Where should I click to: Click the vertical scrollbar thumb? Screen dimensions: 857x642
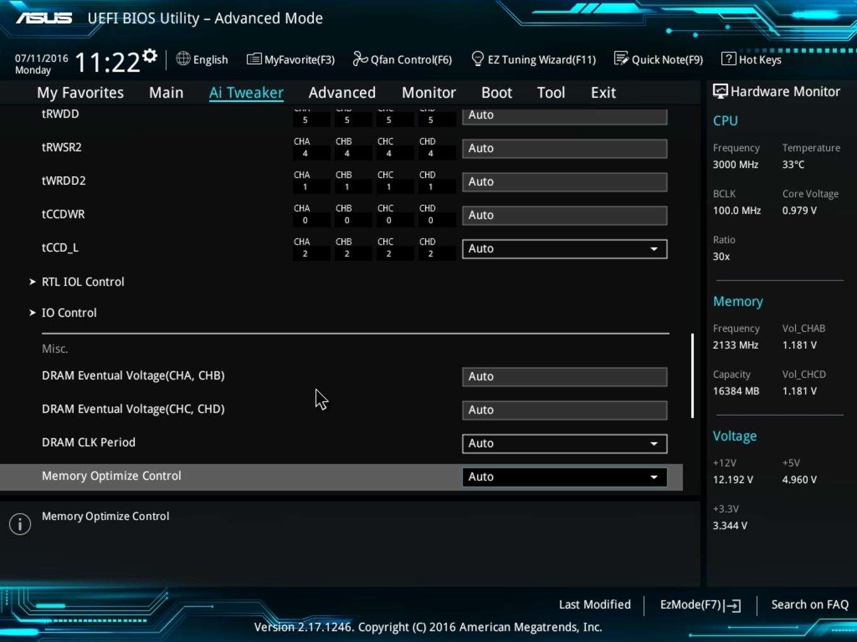pos(693,376)
